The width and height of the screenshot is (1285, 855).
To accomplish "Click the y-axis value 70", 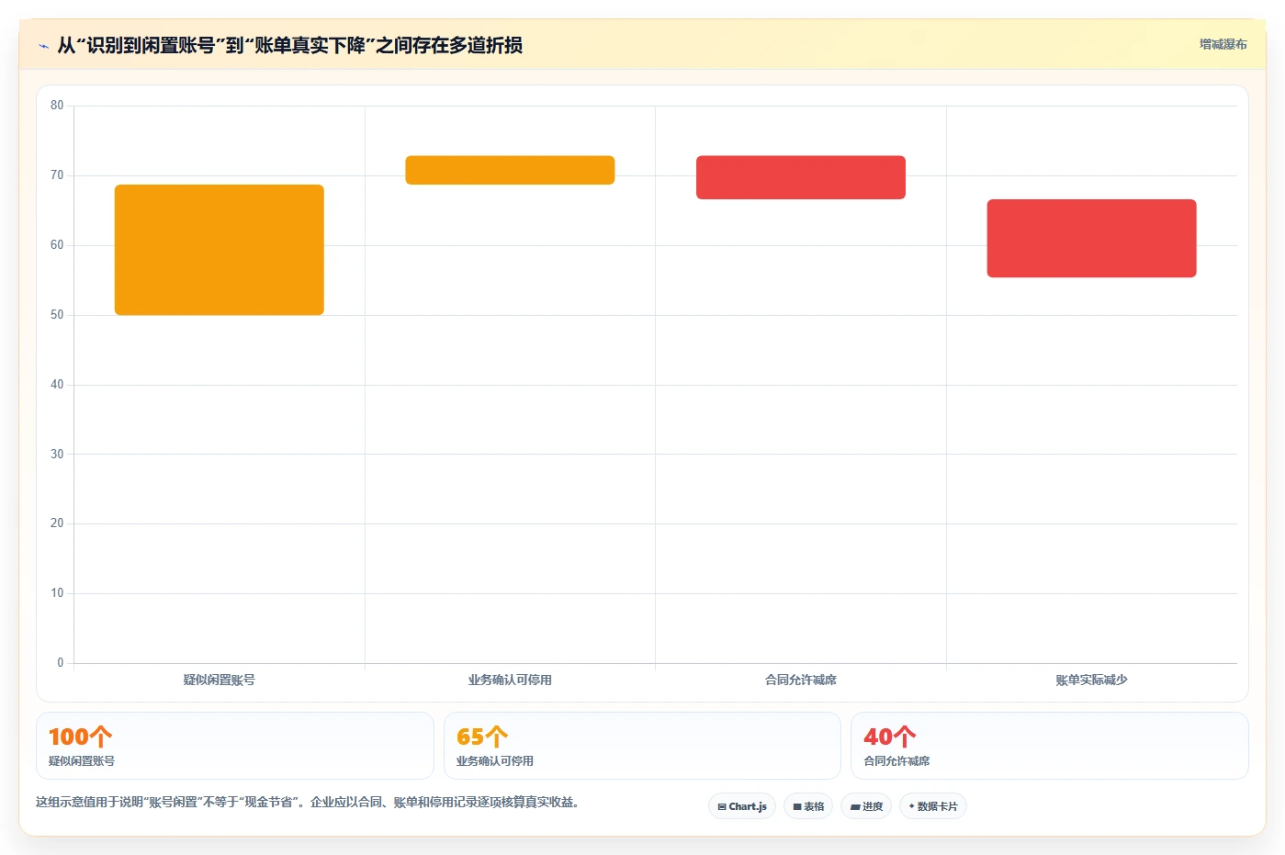I will [x=57, y=175].
